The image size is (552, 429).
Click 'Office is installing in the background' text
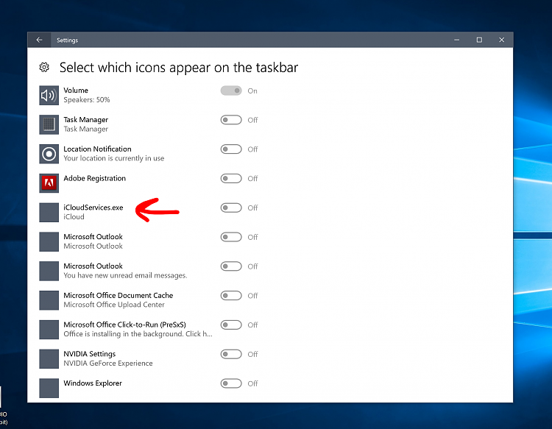138,334
